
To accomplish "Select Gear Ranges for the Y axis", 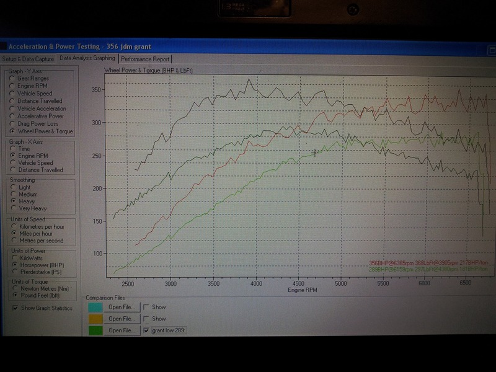I will [x=12, y=79].
